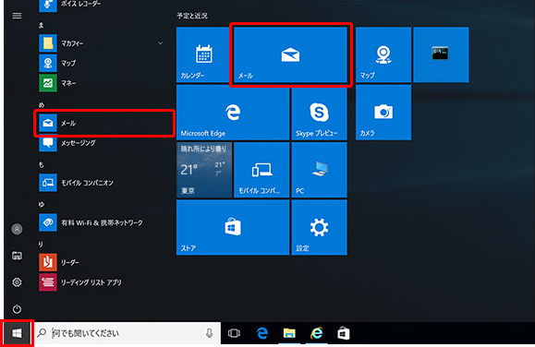Open the マップ tile
Screen dimensions: 535x347
(383, 54)
